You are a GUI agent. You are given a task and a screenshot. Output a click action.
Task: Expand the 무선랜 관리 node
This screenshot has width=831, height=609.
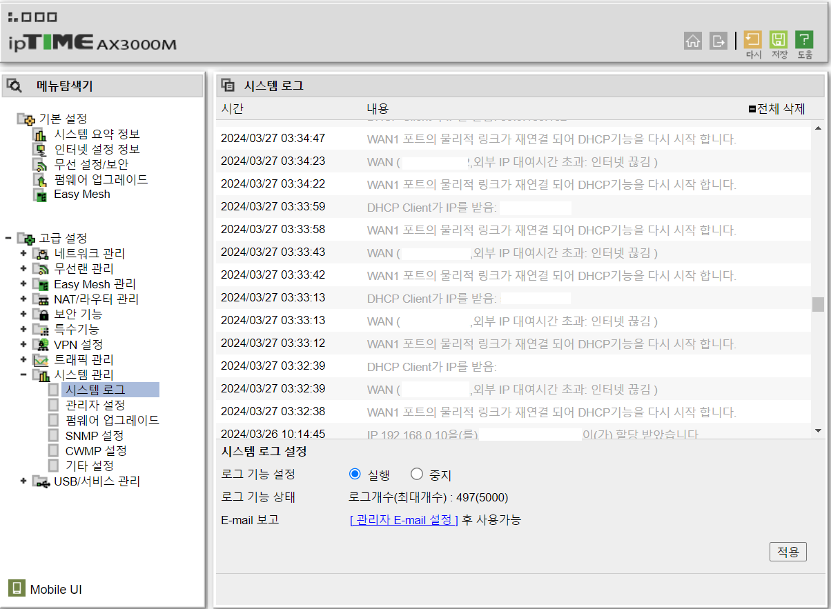tap(23, 268)
